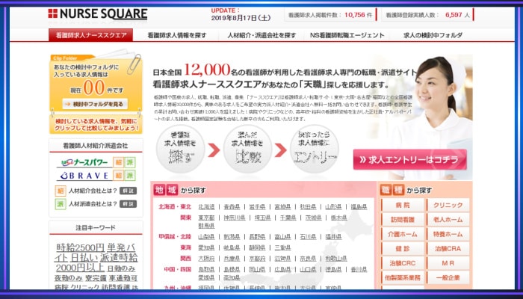
Task: Click the green 派 icon beside BRAVE
Action: click(130, 176)
